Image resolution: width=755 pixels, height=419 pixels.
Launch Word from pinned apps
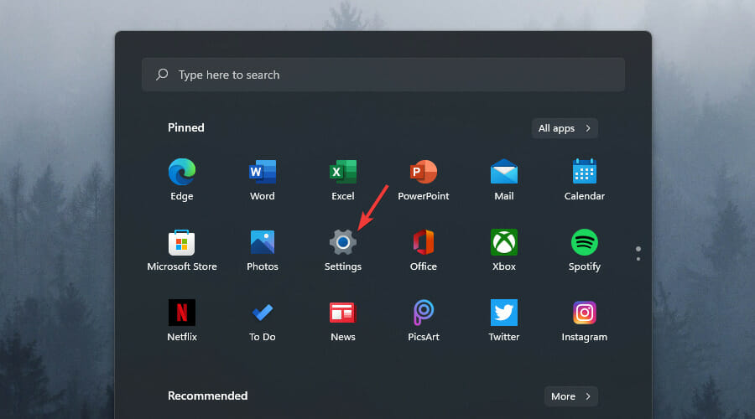pyautogui.click(x=263, y=172)
